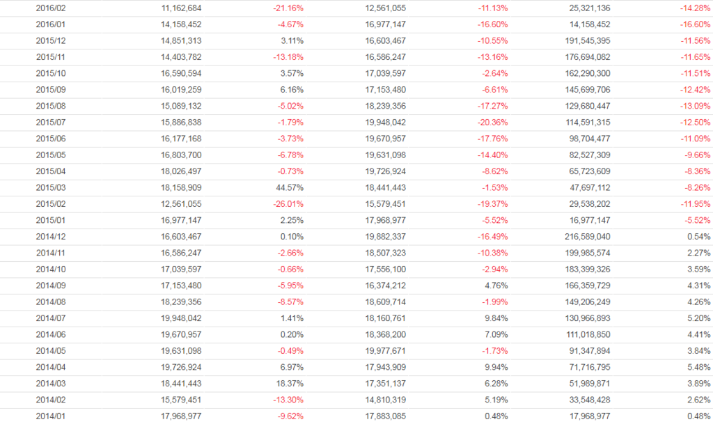
Task: Select the -20.36% percentage cell
Action: tap(492, 120)
